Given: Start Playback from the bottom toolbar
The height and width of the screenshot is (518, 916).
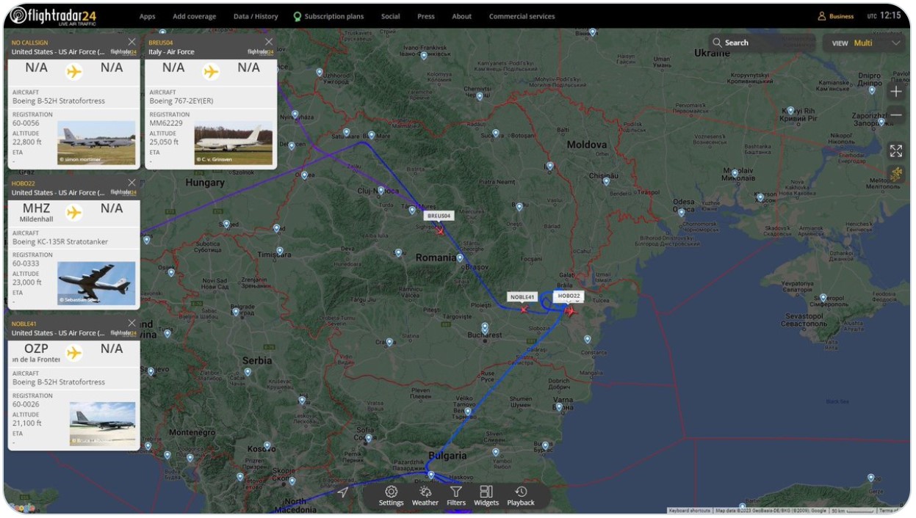Looking at the screenshot, I should 521,496.
